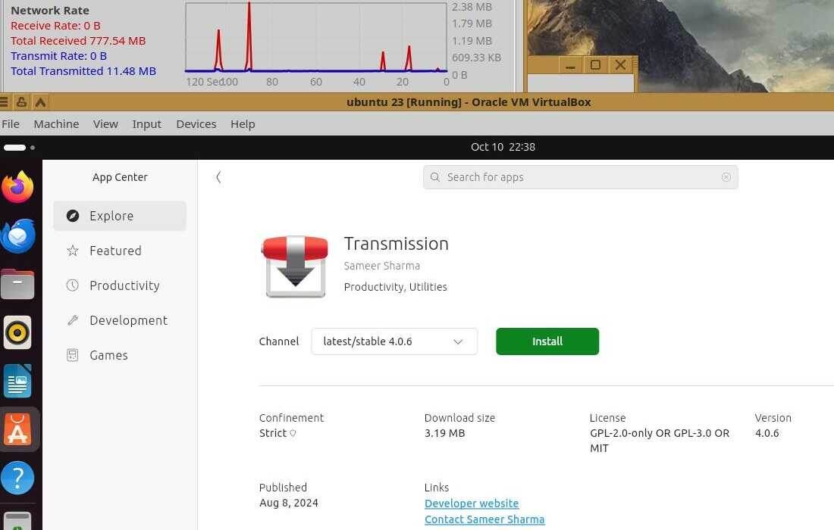Screen dimensions: 834x530
Task: Select Development category in sidebar
Action: click(120, 320)
